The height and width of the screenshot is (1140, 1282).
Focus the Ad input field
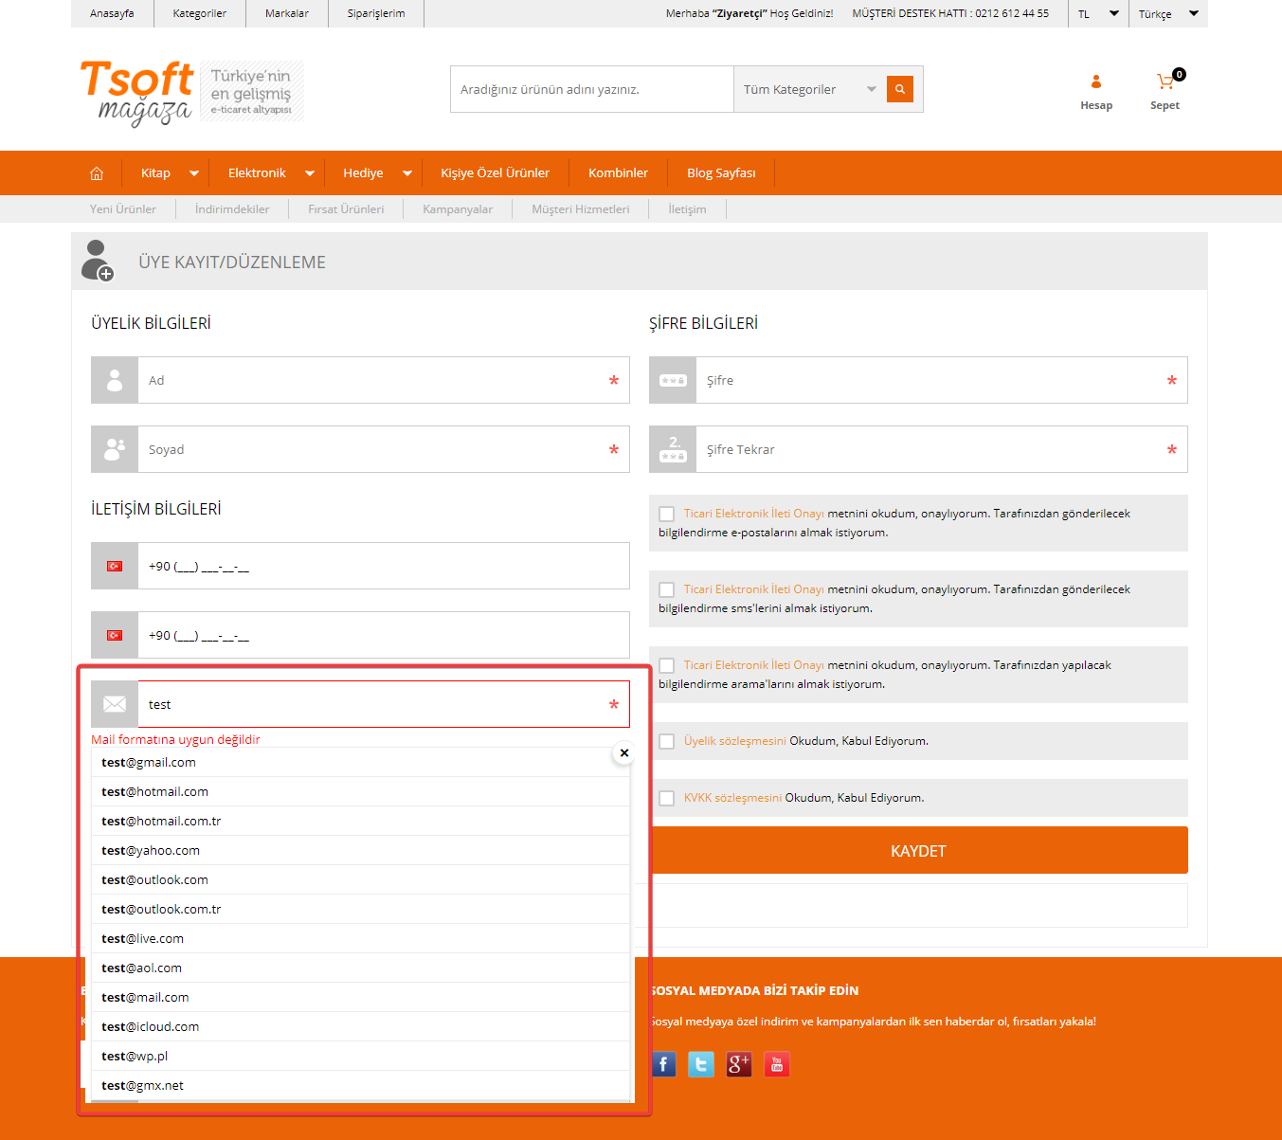pyautogui.click(x=384, y=380)
